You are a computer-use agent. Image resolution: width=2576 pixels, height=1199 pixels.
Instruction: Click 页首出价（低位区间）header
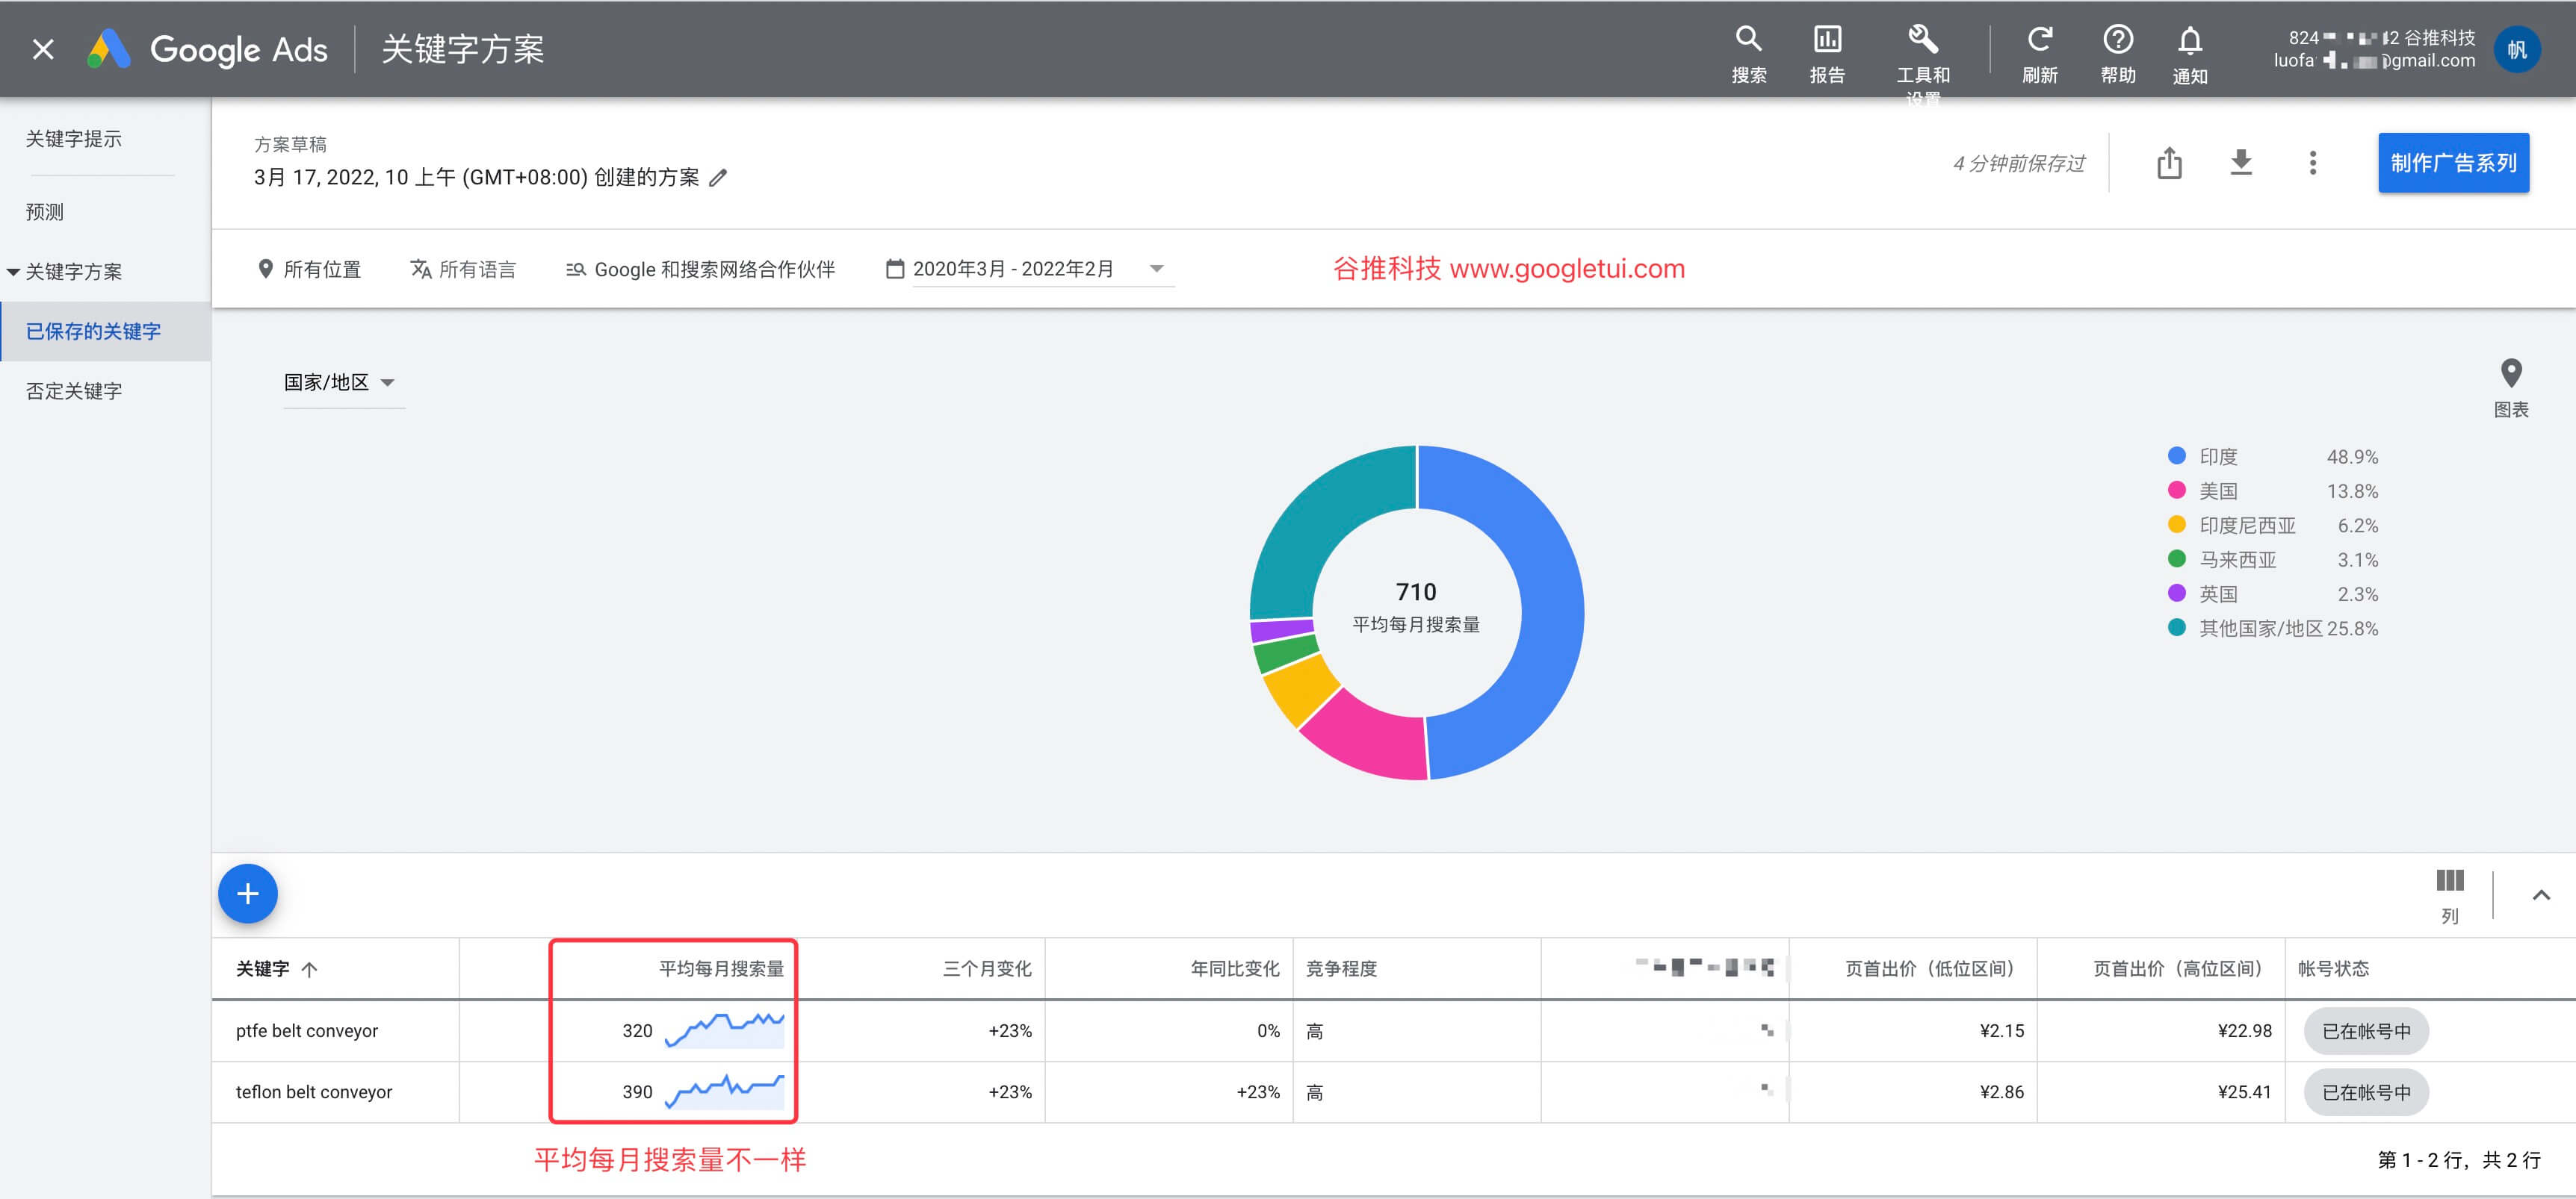click(1930, 968)
